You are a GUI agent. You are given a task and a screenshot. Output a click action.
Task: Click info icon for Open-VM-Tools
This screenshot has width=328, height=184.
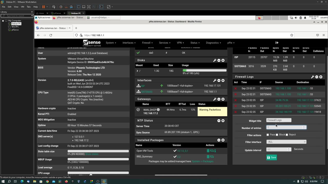pyautogui.click(x=215, y=151)
